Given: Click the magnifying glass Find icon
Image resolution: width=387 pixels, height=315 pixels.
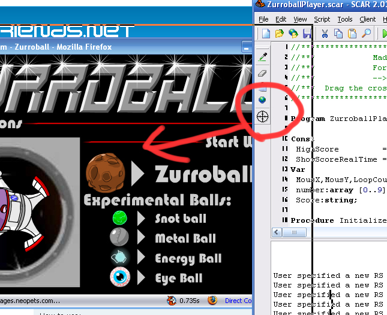Looking at the screenshot, I should pyautogui.click(x=366, y=34).
